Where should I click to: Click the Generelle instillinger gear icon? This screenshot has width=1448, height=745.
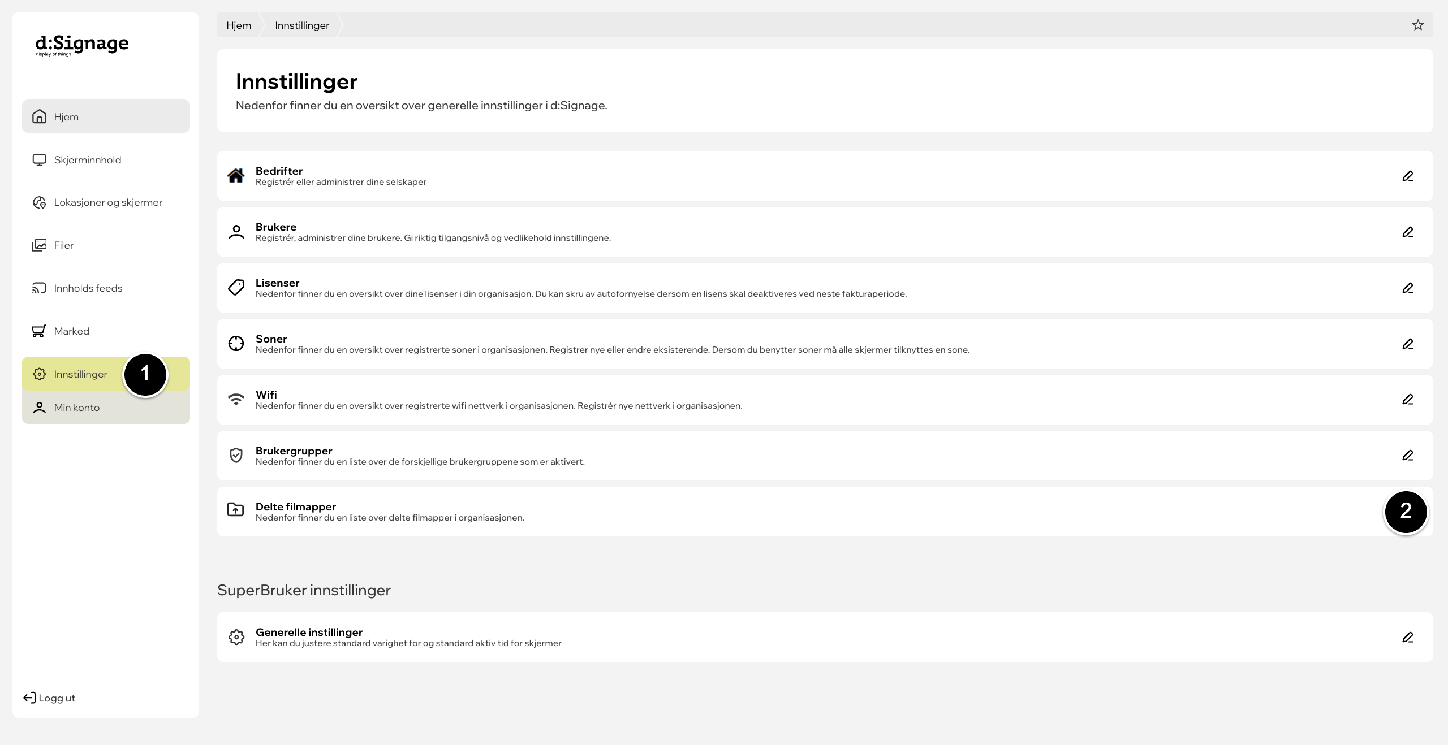tap(236, 637)
